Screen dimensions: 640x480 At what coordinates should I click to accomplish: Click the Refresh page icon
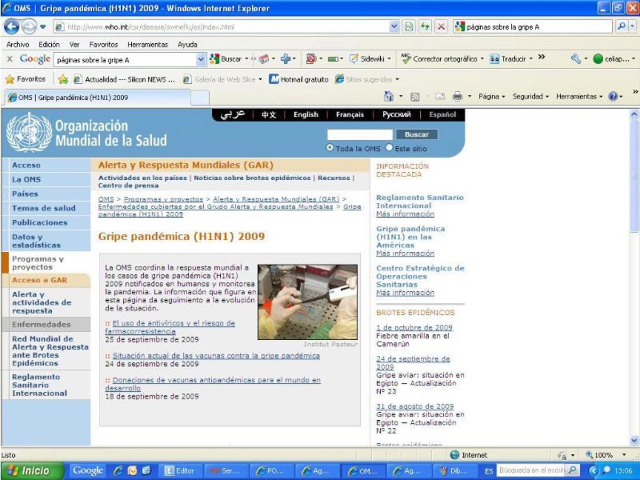pyautogui.click(x=425, y=27)
